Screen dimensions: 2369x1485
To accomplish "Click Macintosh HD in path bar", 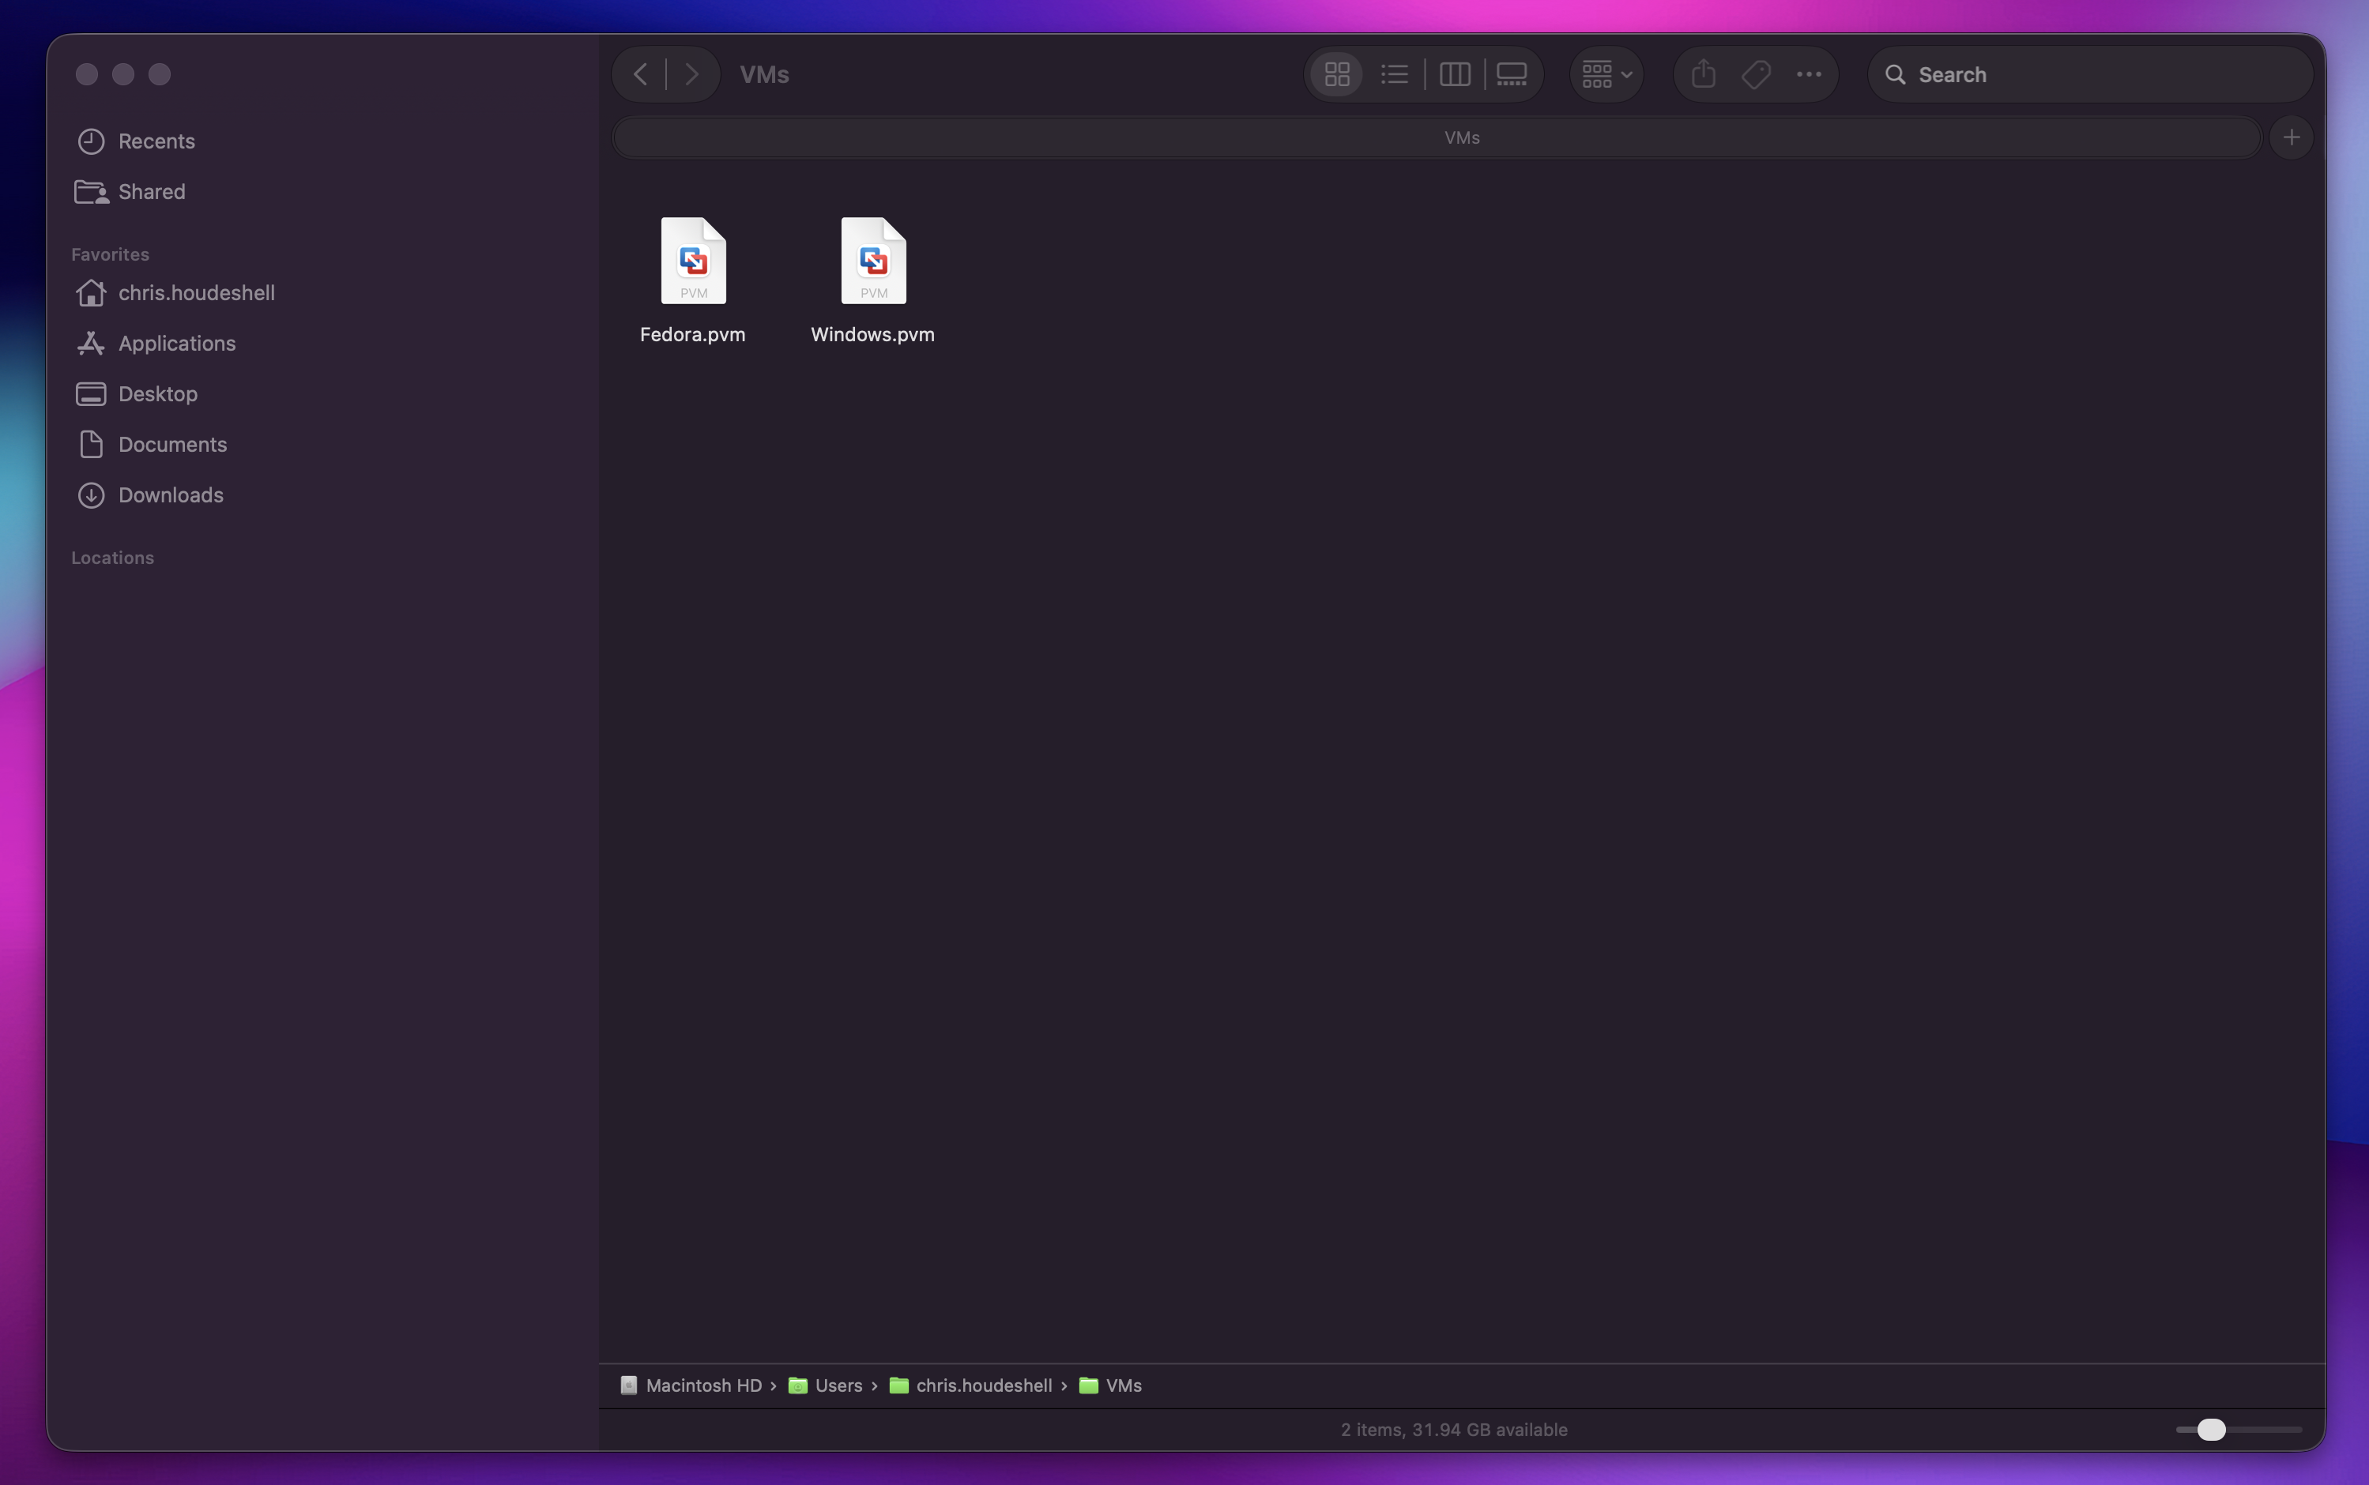I will [x=691, y=1385].
